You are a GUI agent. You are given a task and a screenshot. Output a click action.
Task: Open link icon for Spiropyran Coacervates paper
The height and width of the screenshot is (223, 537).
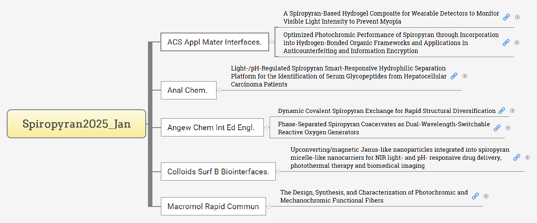click(x=497, y=128)
